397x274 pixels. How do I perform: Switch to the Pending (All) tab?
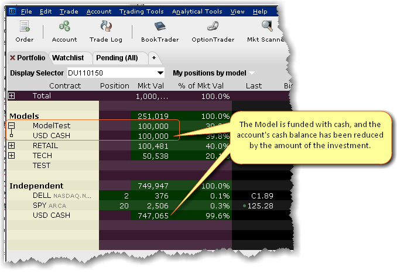[117, 58]
